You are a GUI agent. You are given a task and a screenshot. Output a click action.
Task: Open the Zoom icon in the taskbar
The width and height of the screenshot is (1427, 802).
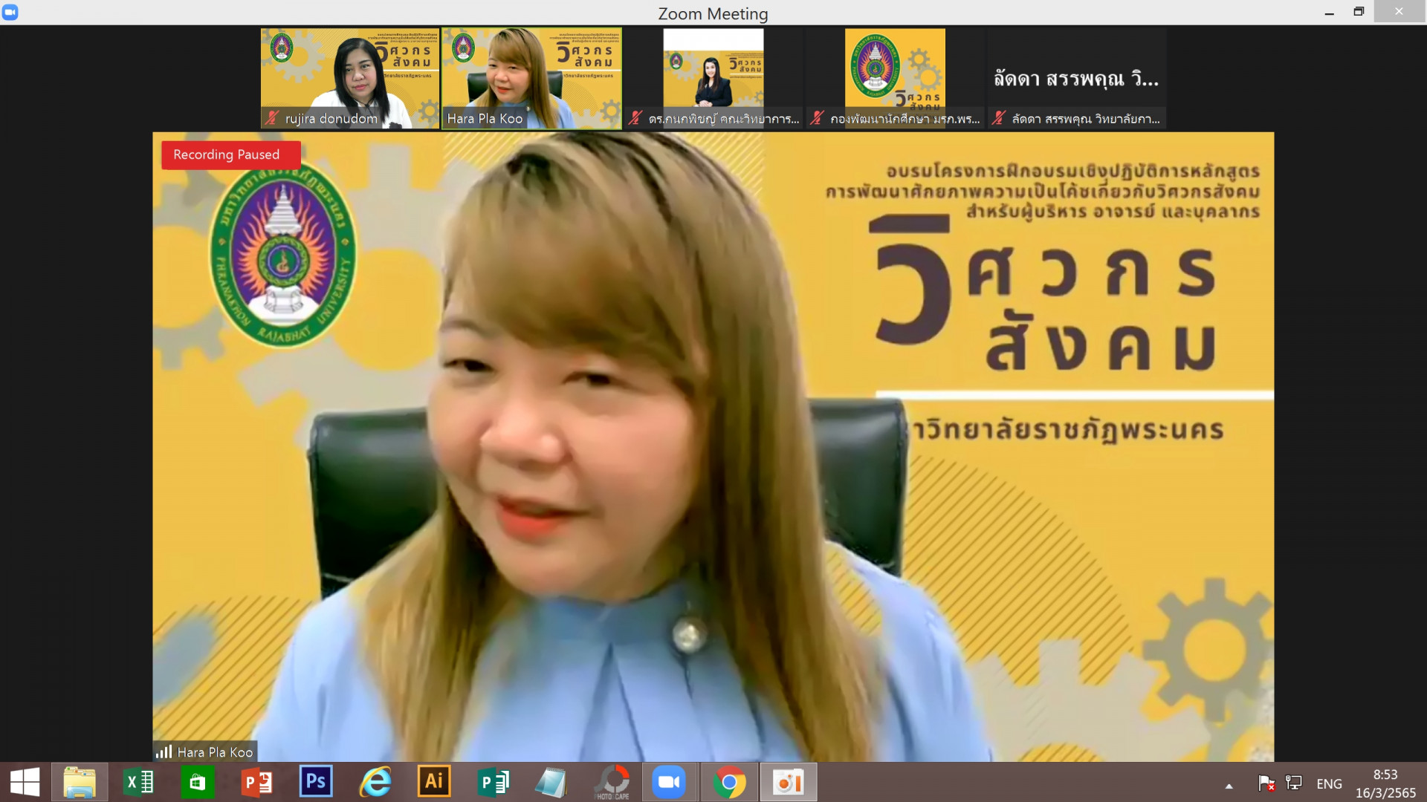[x=668, y=782]
